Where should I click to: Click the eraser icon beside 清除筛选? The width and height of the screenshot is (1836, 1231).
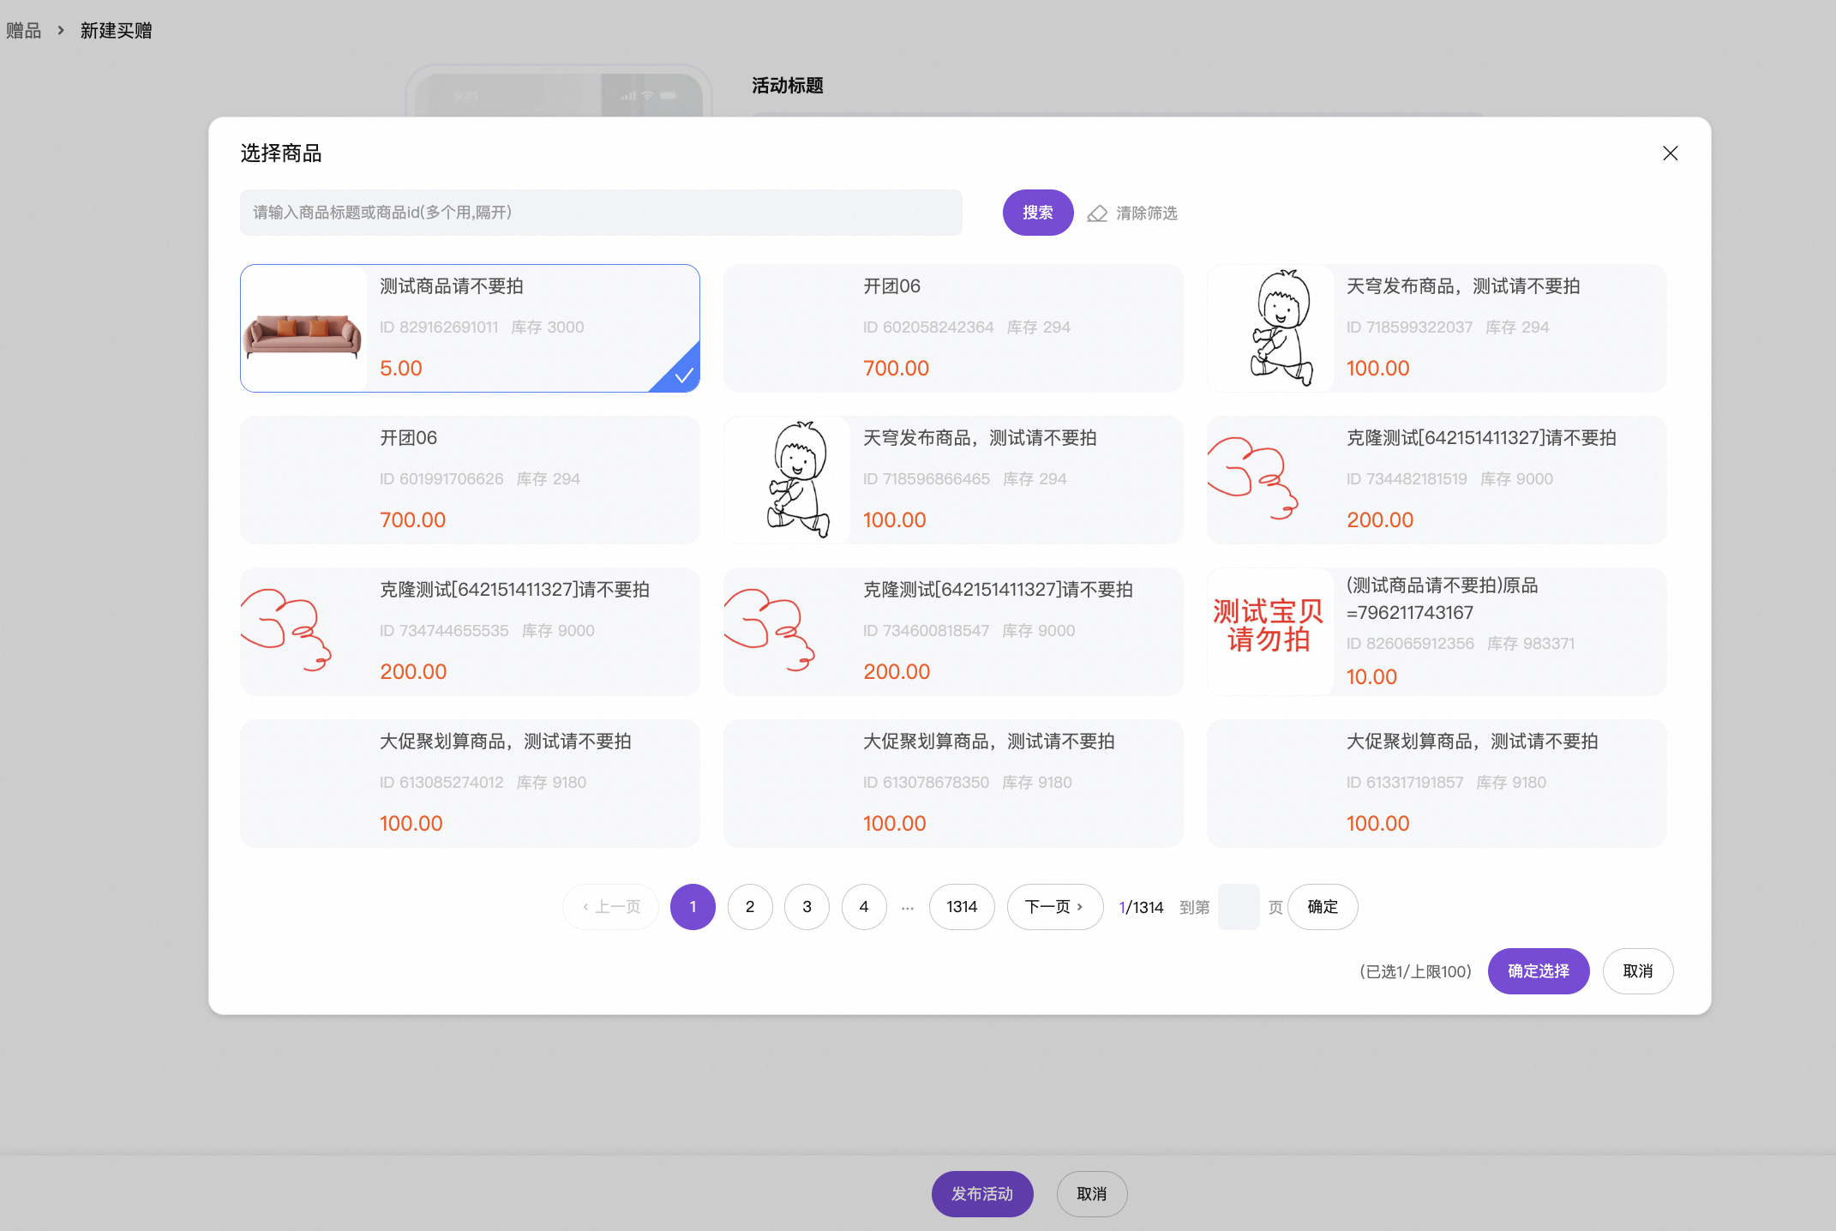pos(1097,213)
